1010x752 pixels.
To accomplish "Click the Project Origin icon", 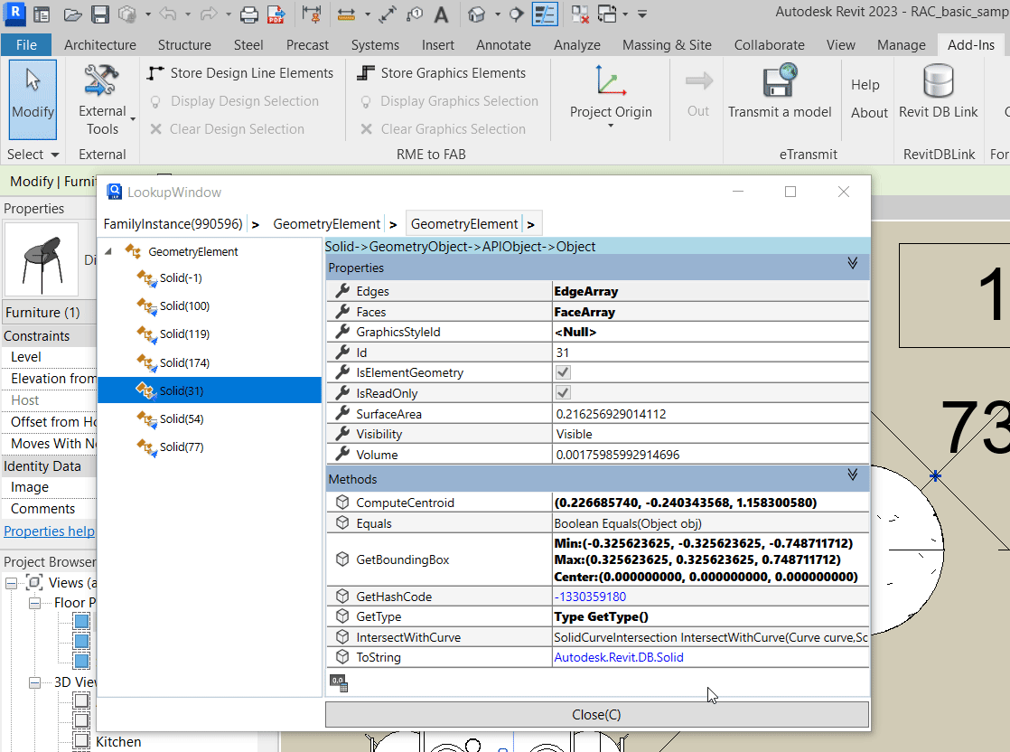I will (611, 80).
